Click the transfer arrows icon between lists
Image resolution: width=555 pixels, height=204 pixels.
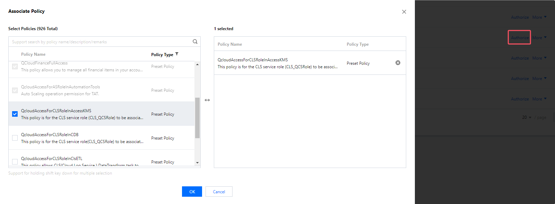coord(207,100)
